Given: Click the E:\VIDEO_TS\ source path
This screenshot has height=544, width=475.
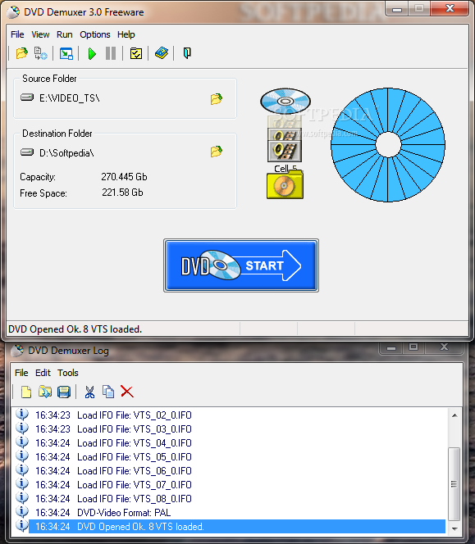Looking at the screenshot, I should (x=70, y=98).
